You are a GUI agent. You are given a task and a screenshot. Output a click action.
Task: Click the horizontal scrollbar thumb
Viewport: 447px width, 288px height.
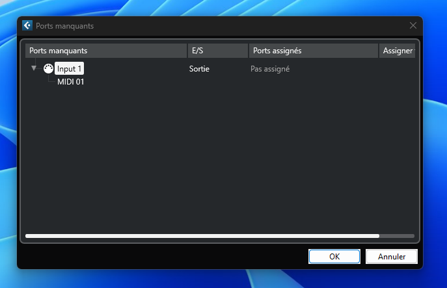tap(202, 236)
